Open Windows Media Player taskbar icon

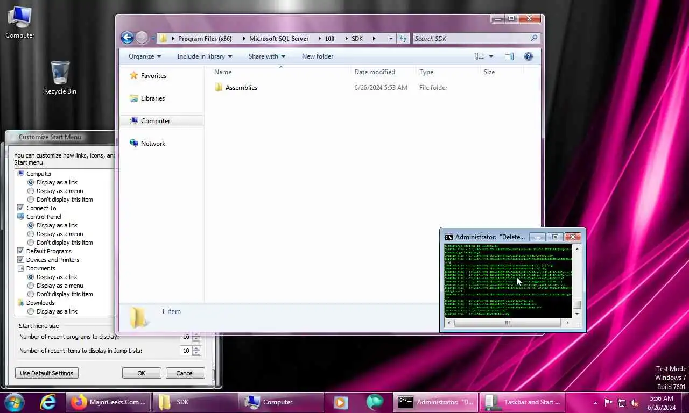340,402
